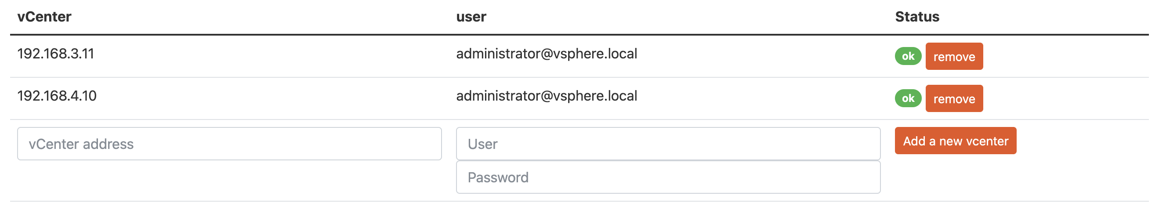The image size is (1159, 210).
Task: Click administrator@vsphere.local in the first row
Action: click(x=547, y=54)
